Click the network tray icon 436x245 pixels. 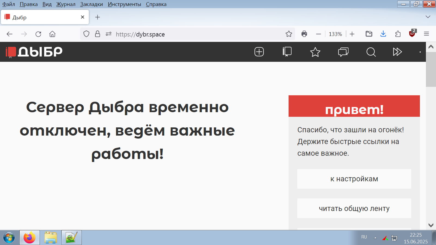tap(394, 238)
